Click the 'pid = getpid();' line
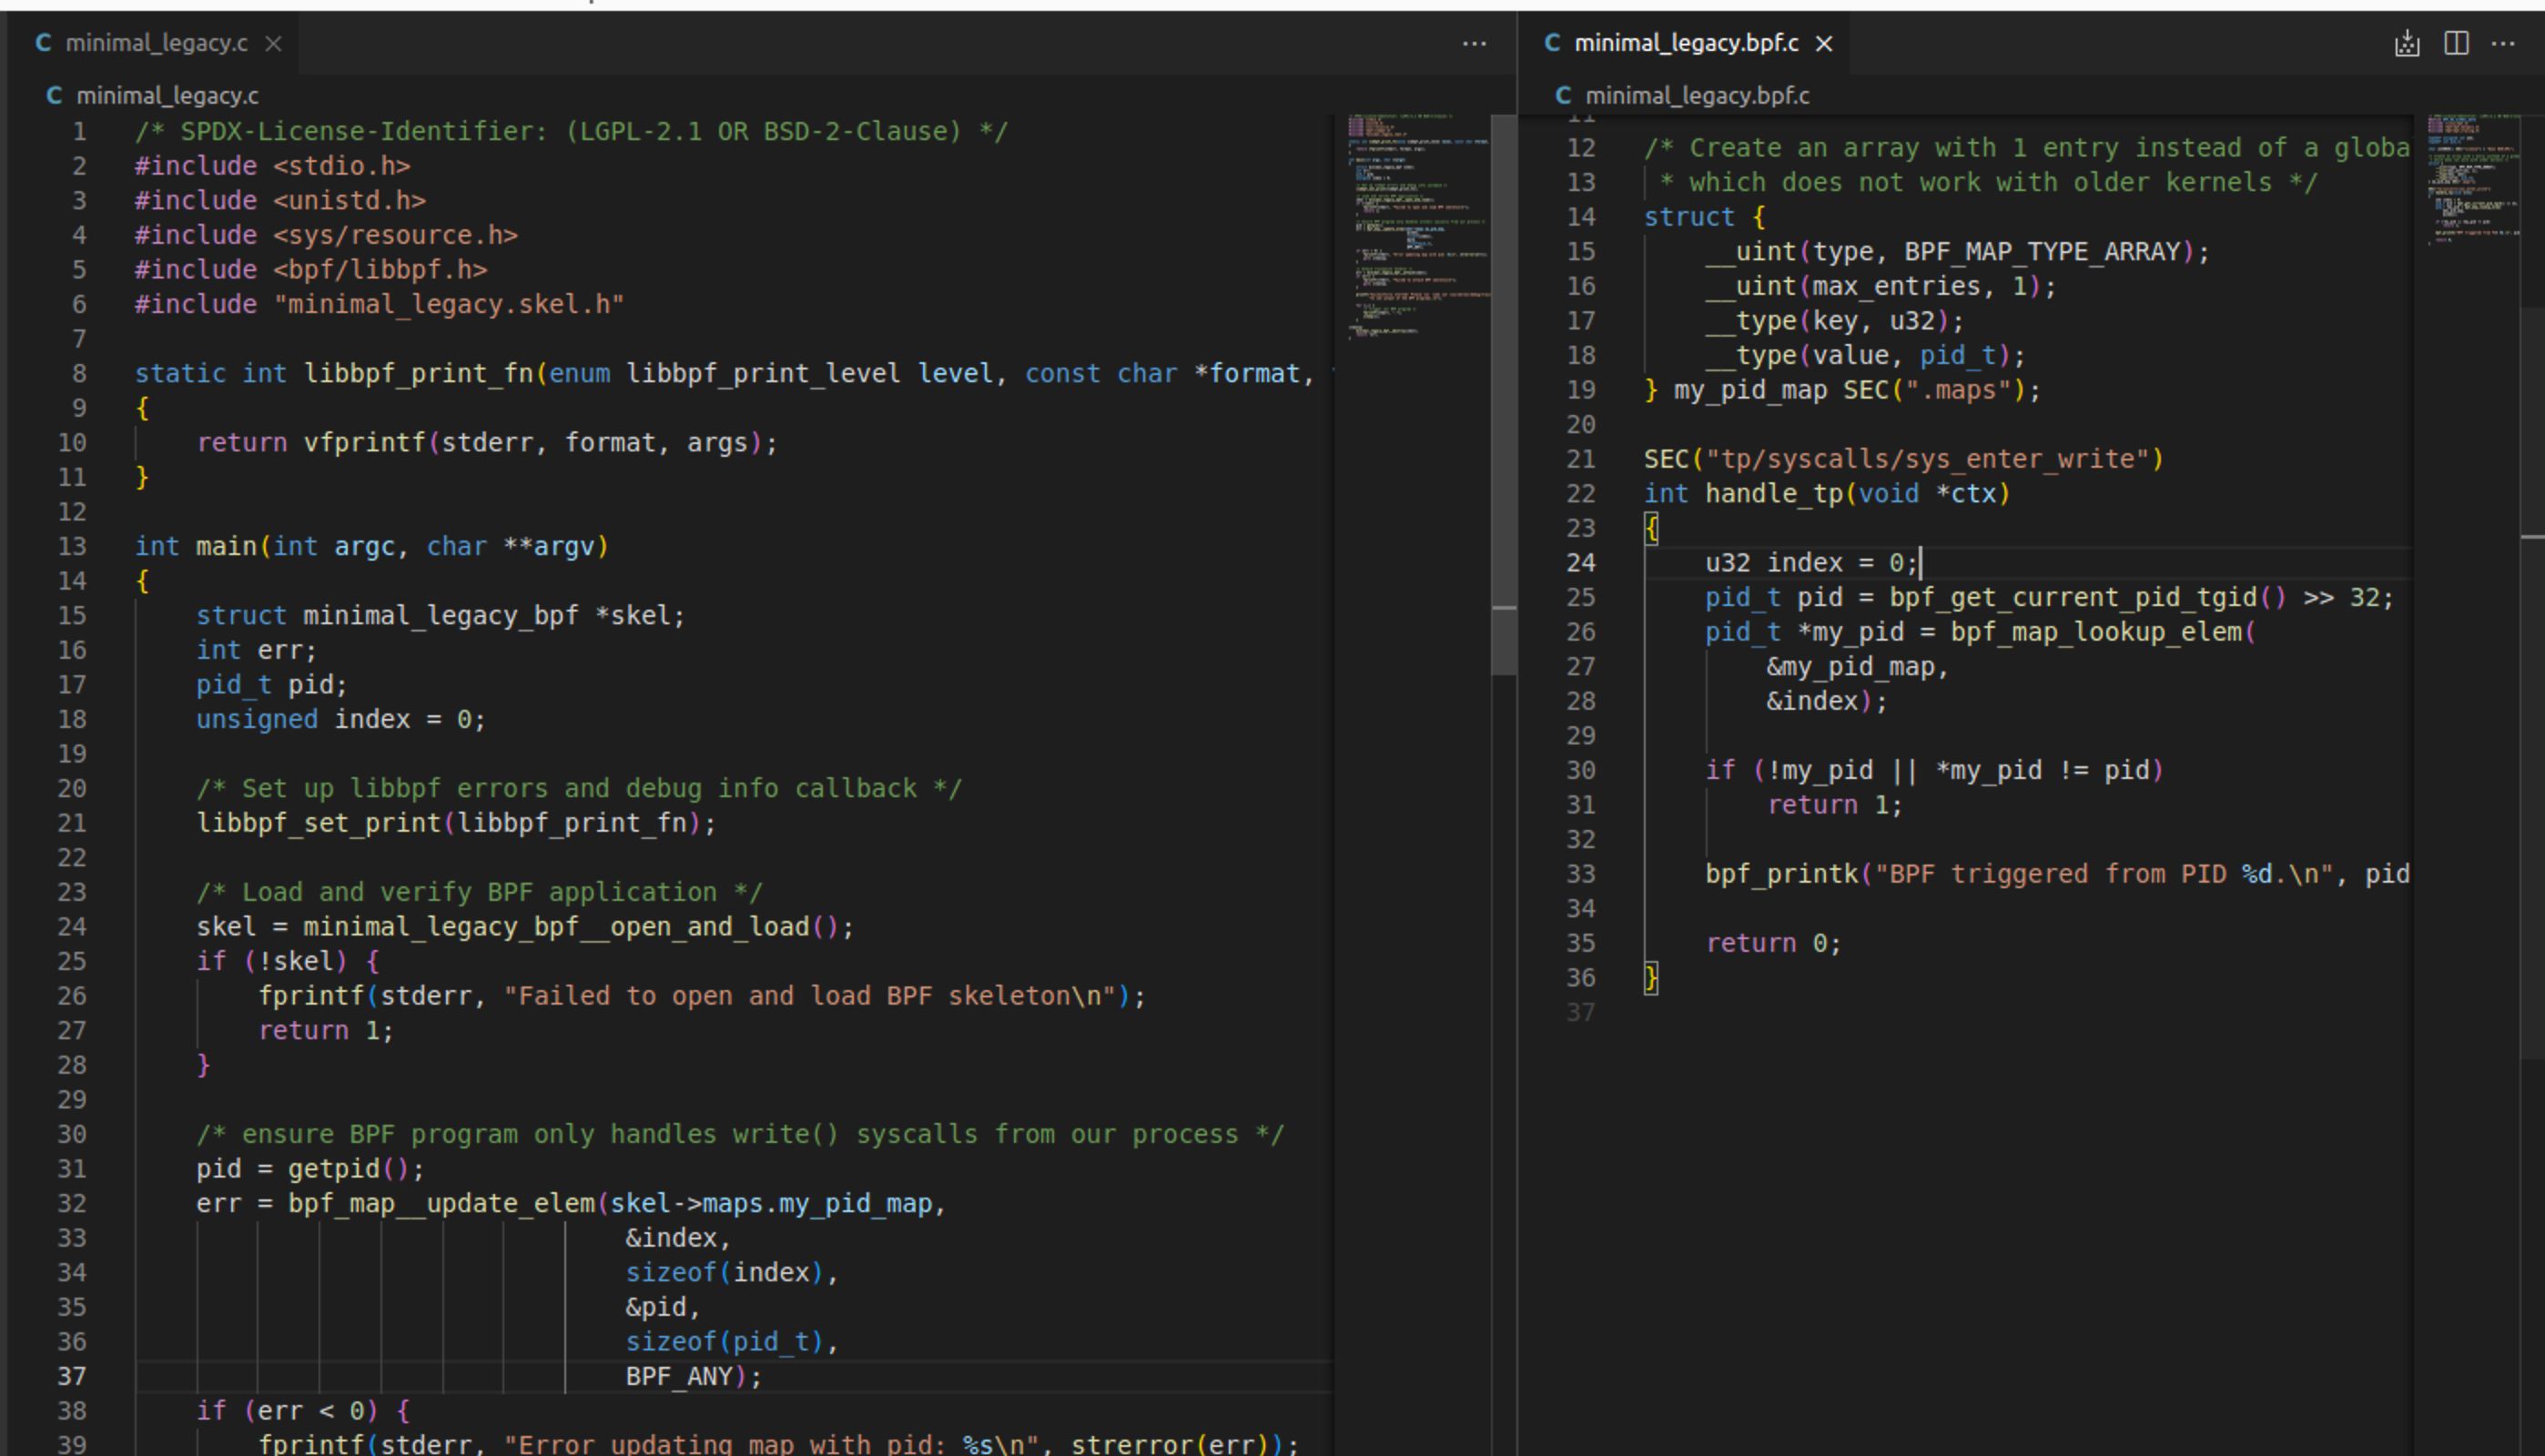 (x=310, y=1169)
